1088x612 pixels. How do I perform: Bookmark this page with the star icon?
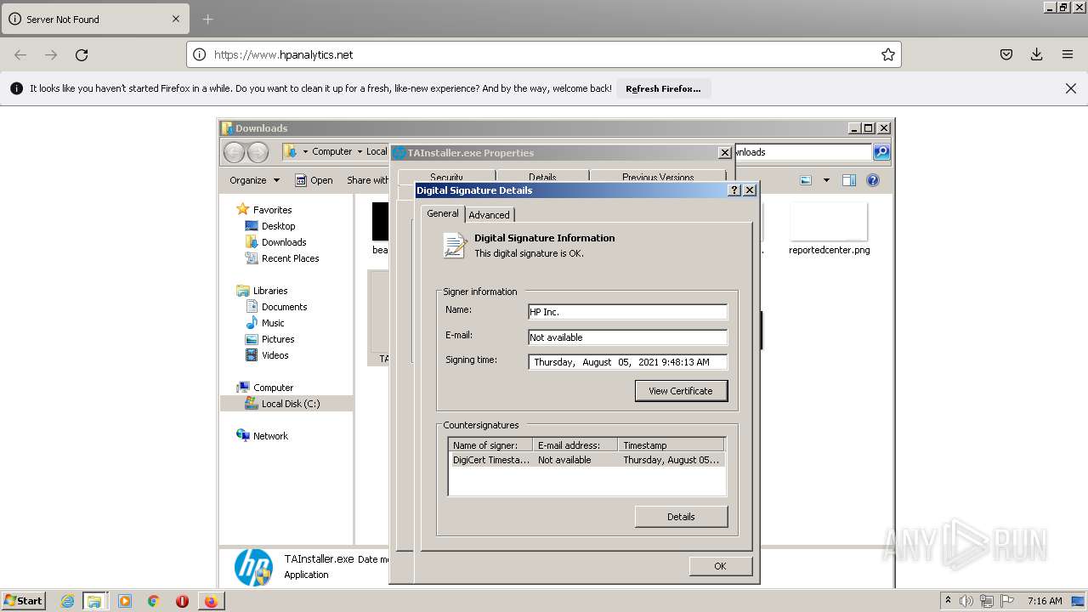tap(888, 54)
